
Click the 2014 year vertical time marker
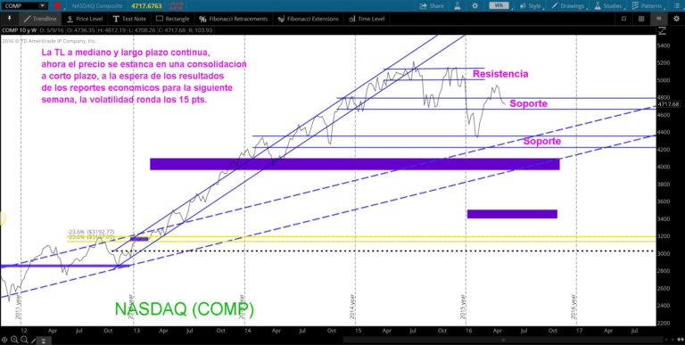coord(352,307)
